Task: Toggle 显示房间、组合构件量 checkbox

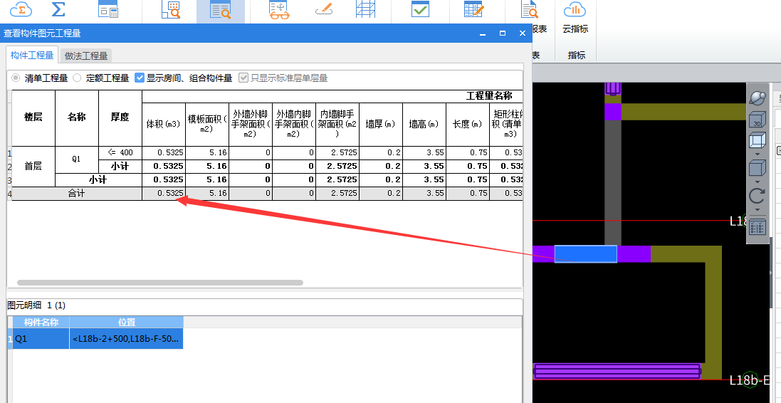Action: click(140, 78)
